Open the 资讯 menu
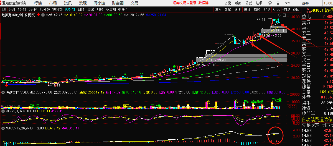This screenshot has height=146, width=333. pos(68,3)
